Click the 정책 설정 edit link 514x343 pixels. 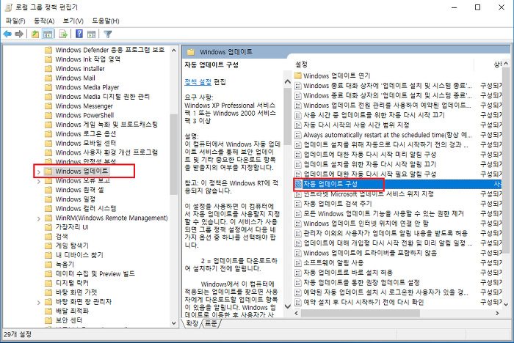[198, 81]
